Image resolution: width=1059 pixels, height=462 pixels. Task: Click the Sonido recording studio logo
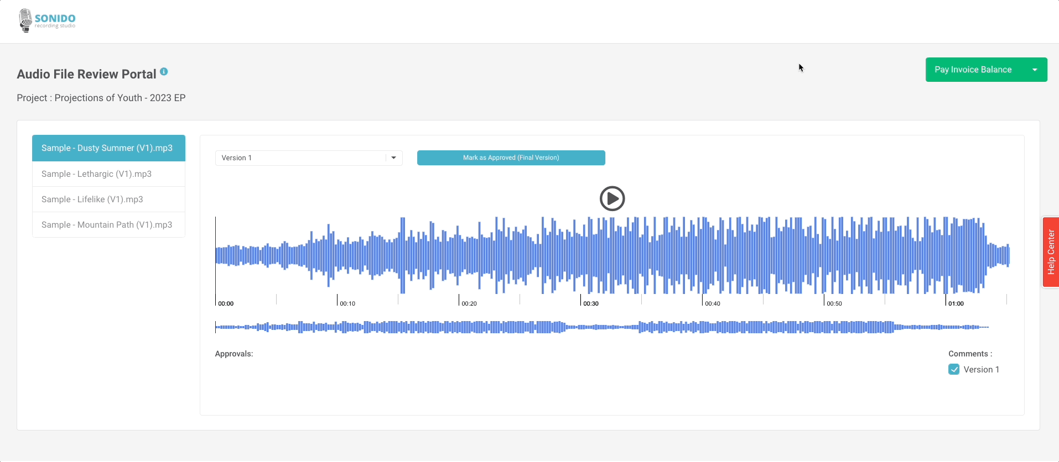coord(47,21)
